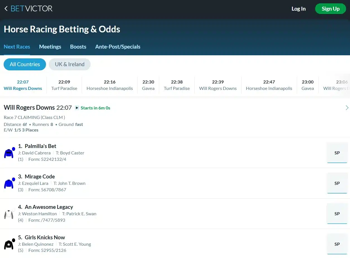Click 'J: Ezequiel Lara' jockey text
350x258 pixels.
point(33,183)
